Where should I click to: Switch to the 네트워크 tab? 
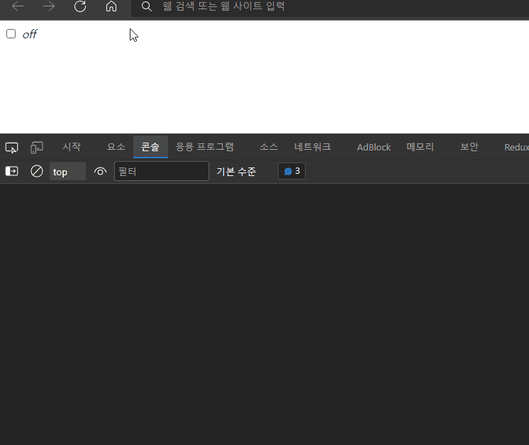(x=313, y=147)
